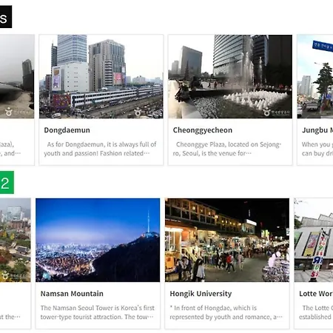Read the Dongdaemun description text
The image size is (333, 333).
[x=100, y=149]
